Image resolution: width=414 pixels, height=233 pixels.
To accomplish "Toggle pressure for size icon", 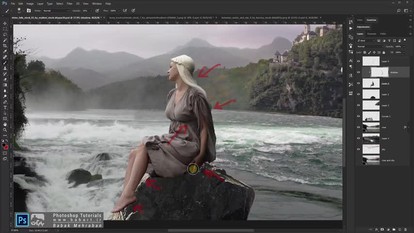I will click(133, 11).
